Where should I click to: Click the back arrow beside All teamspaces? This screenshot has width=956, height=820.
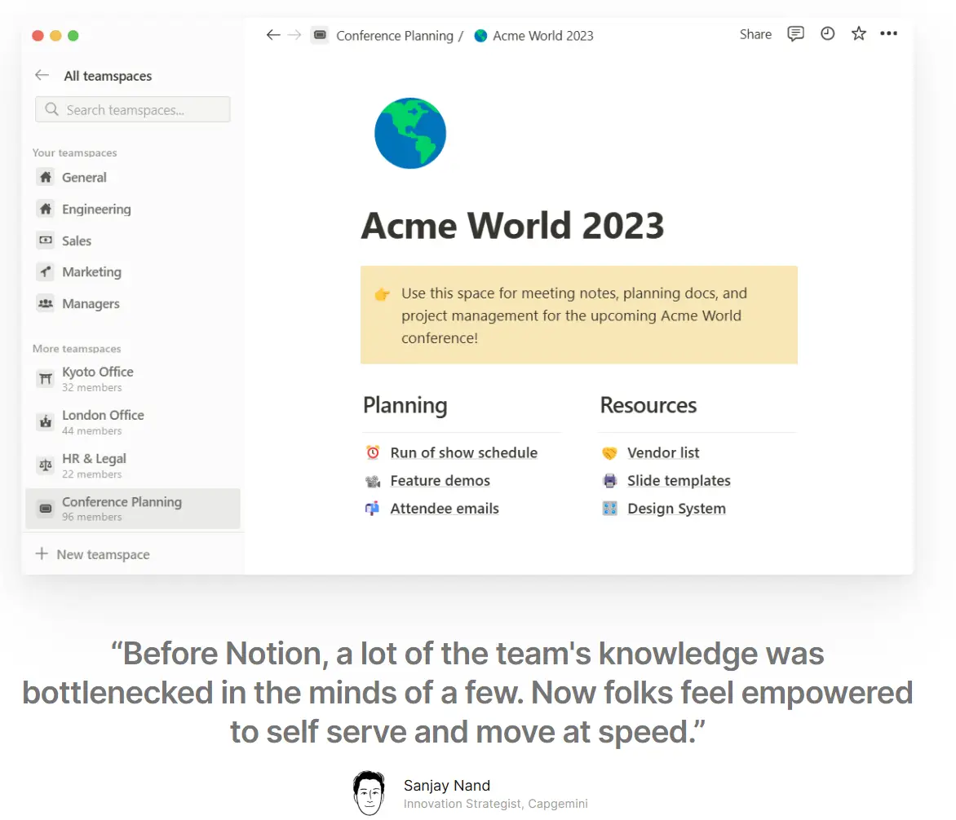pos(42,75)
